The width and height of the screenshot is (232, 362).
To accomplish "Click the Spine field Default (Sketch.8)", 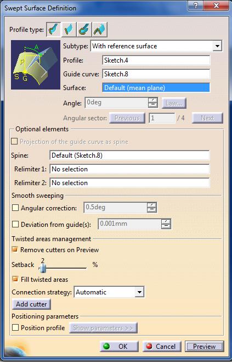I will click(x=129, y=155).
